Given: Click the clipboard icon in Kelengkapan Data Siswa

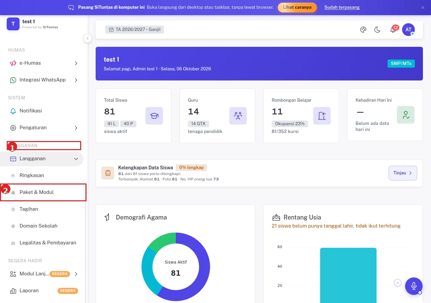Looking at the screenshot, I should [x=108, y=173].
